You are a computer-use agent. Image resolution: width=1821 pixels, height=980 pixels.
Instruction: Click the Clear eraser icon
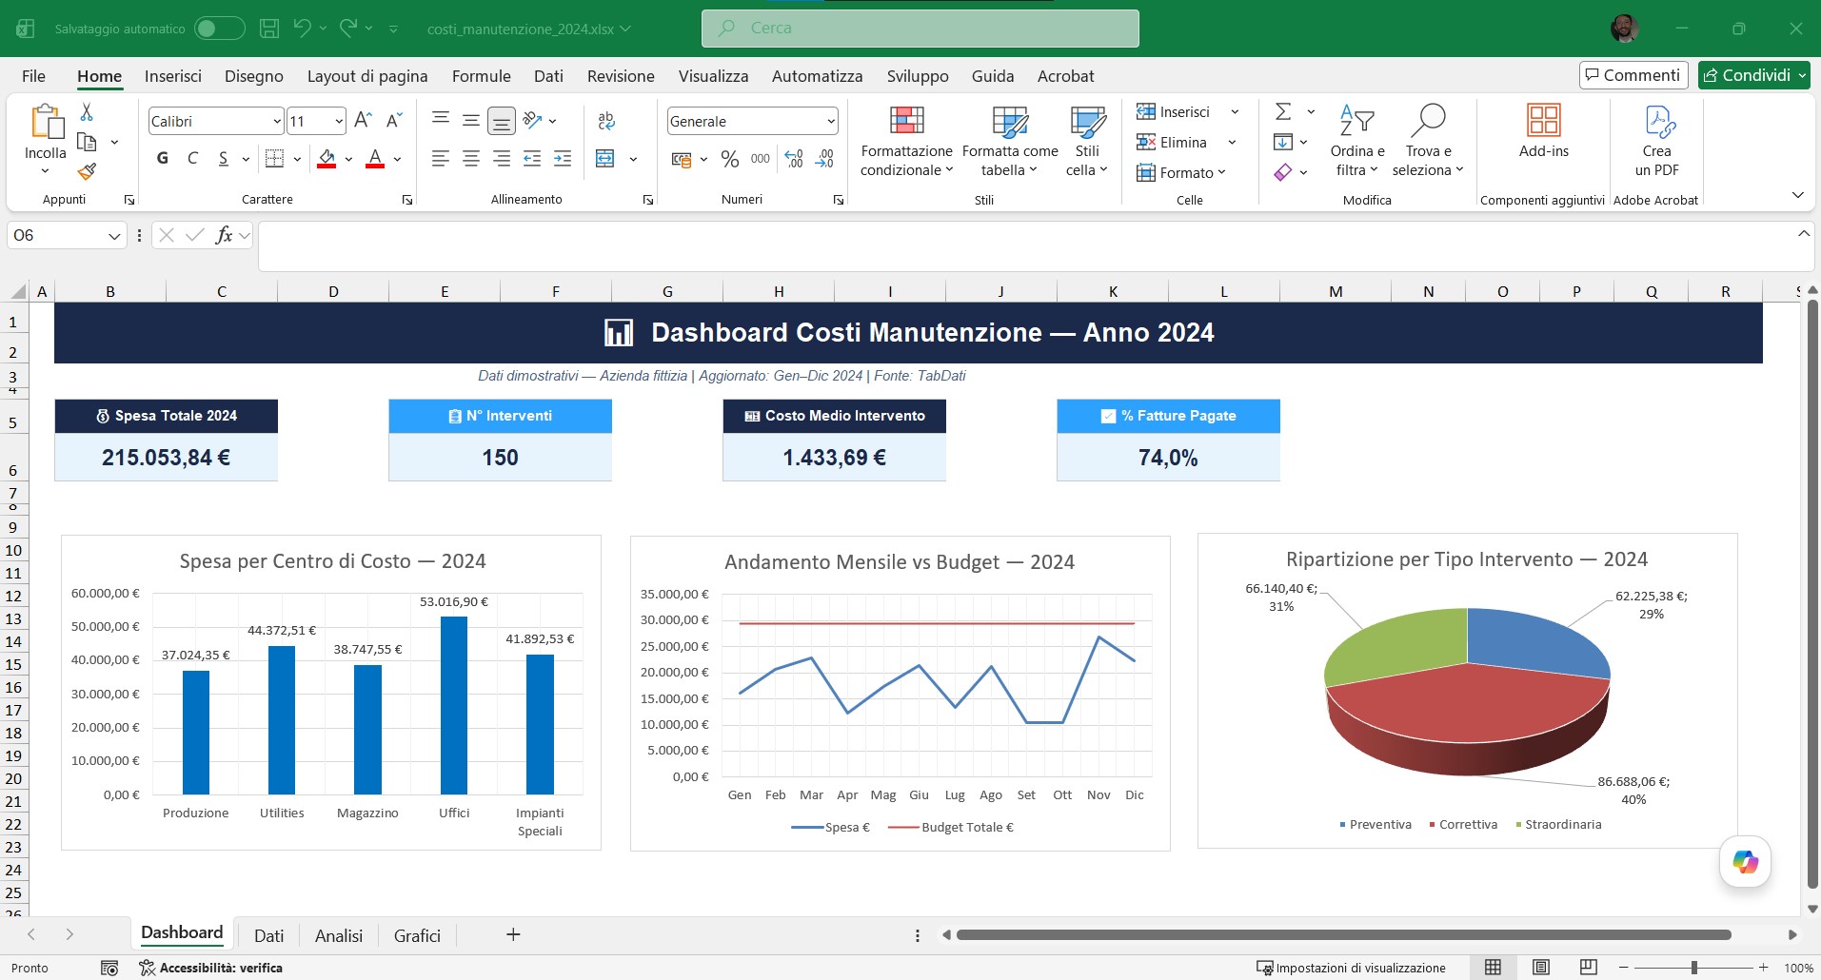[1283, 172]
